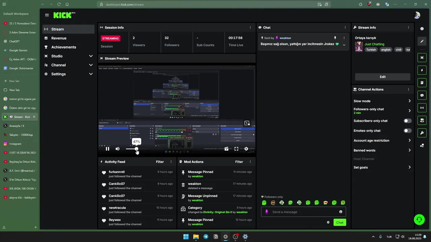Open the emoji picker in message box
Screen dimensions: 431x242
(x=341, y=212)
